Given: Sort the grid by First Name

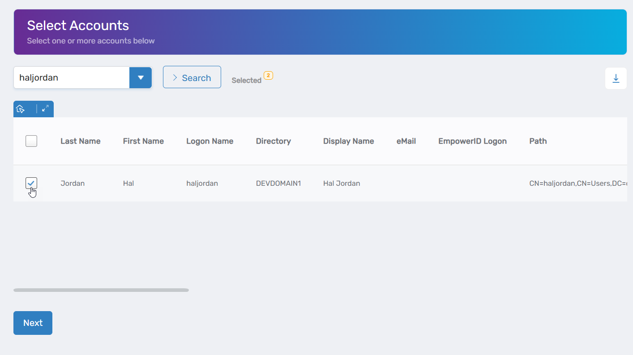Looking at the screenshot, I should (143, 141).
